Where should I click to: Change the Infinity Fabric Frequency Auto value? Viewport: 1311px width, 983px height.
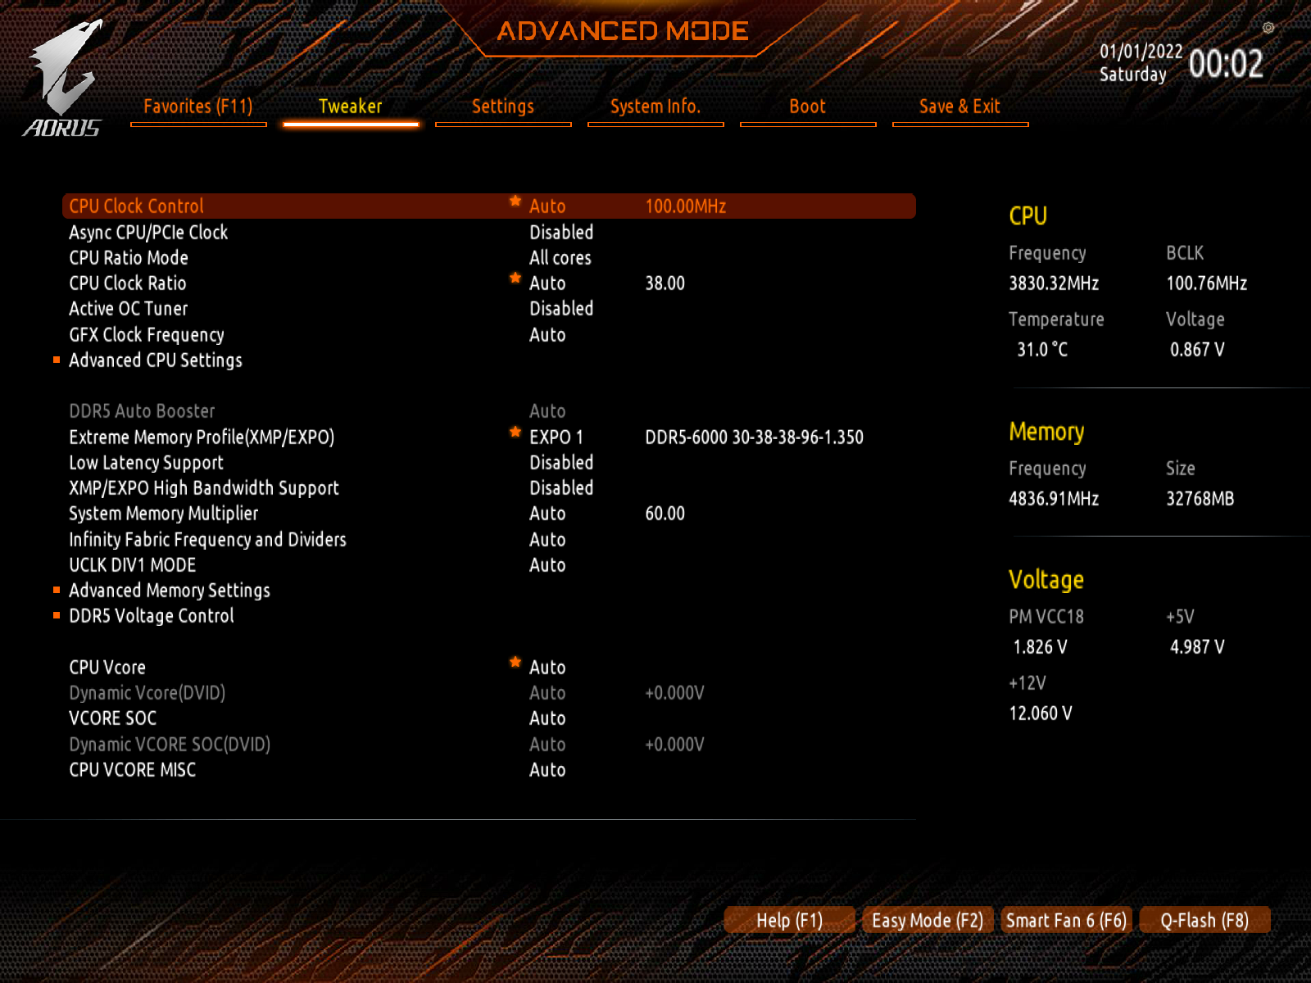click(547, 540)
